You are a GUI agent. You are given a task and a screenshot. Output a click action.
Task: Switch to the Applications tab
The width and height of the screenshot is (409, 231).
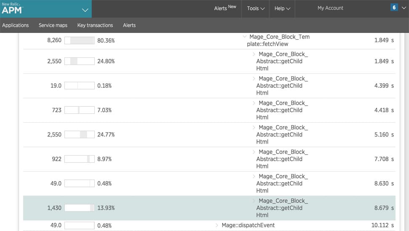point(16,25)
